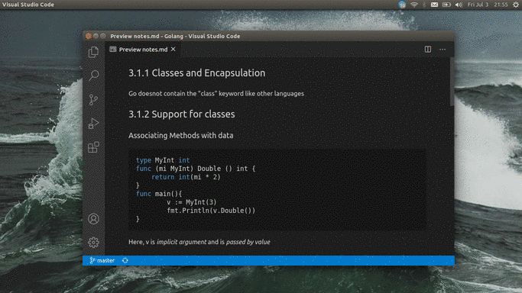Open the clock showing Fri Jul 3 21:55
Image resolution: width=522 pixels, height=293 pixels.
pos(488,5)
